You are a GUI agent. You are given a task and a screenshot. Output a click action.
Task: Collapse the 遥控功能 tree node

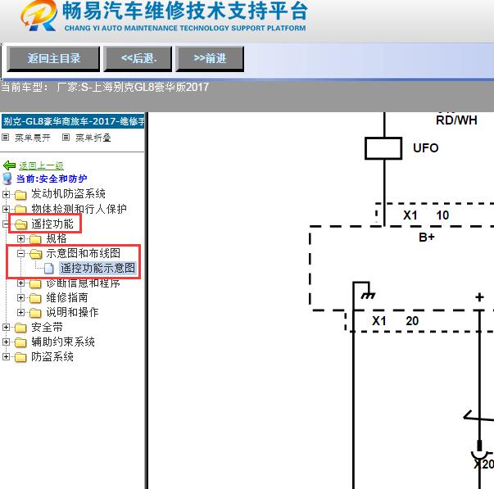[6, 224]
